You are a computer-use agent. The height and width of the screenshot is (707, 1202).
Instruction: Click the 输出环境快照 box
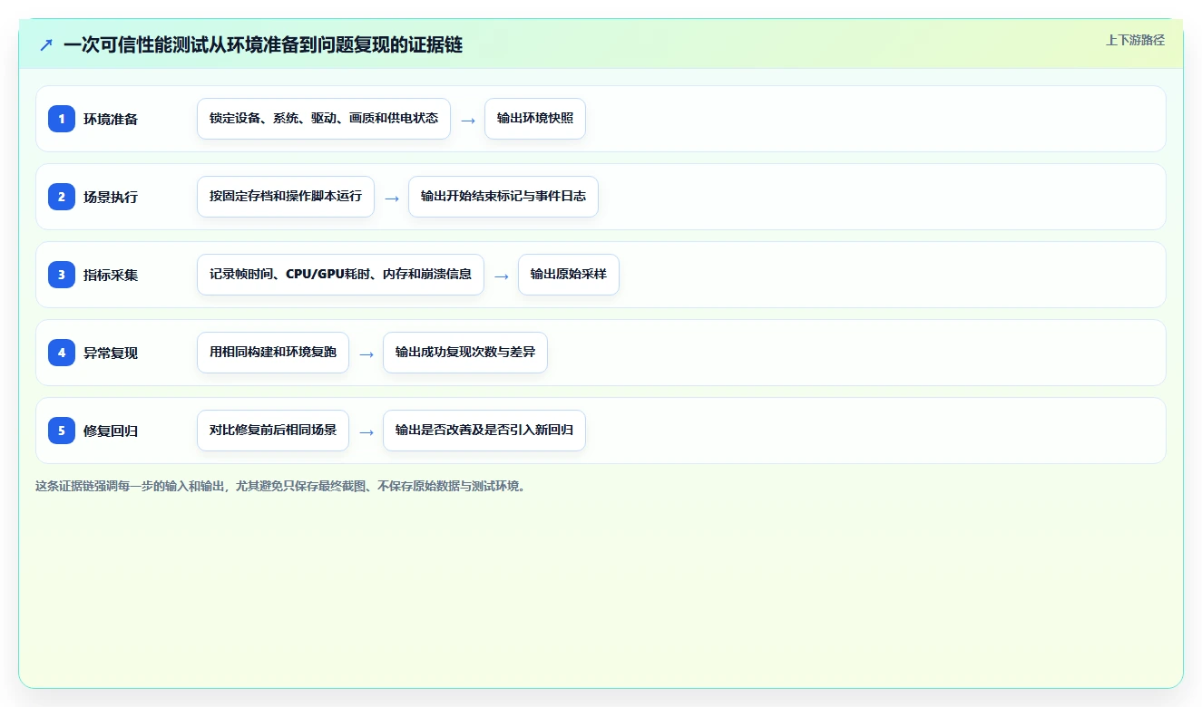535,119
